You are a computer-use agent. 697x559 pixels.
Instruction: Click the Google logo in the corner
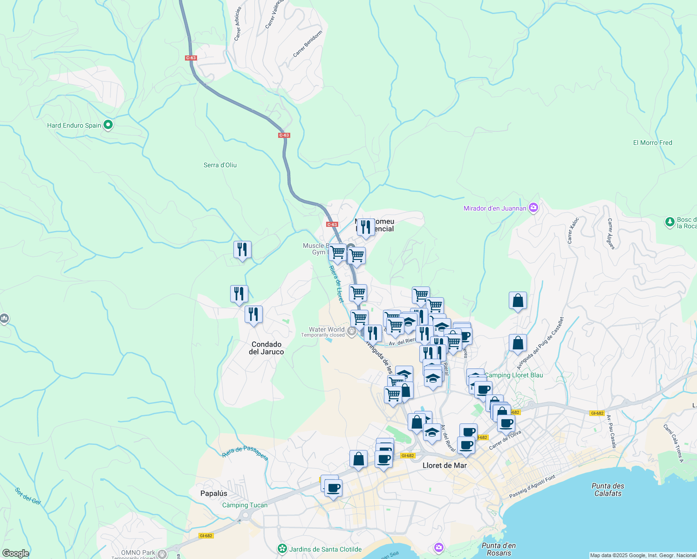(15, 553)
